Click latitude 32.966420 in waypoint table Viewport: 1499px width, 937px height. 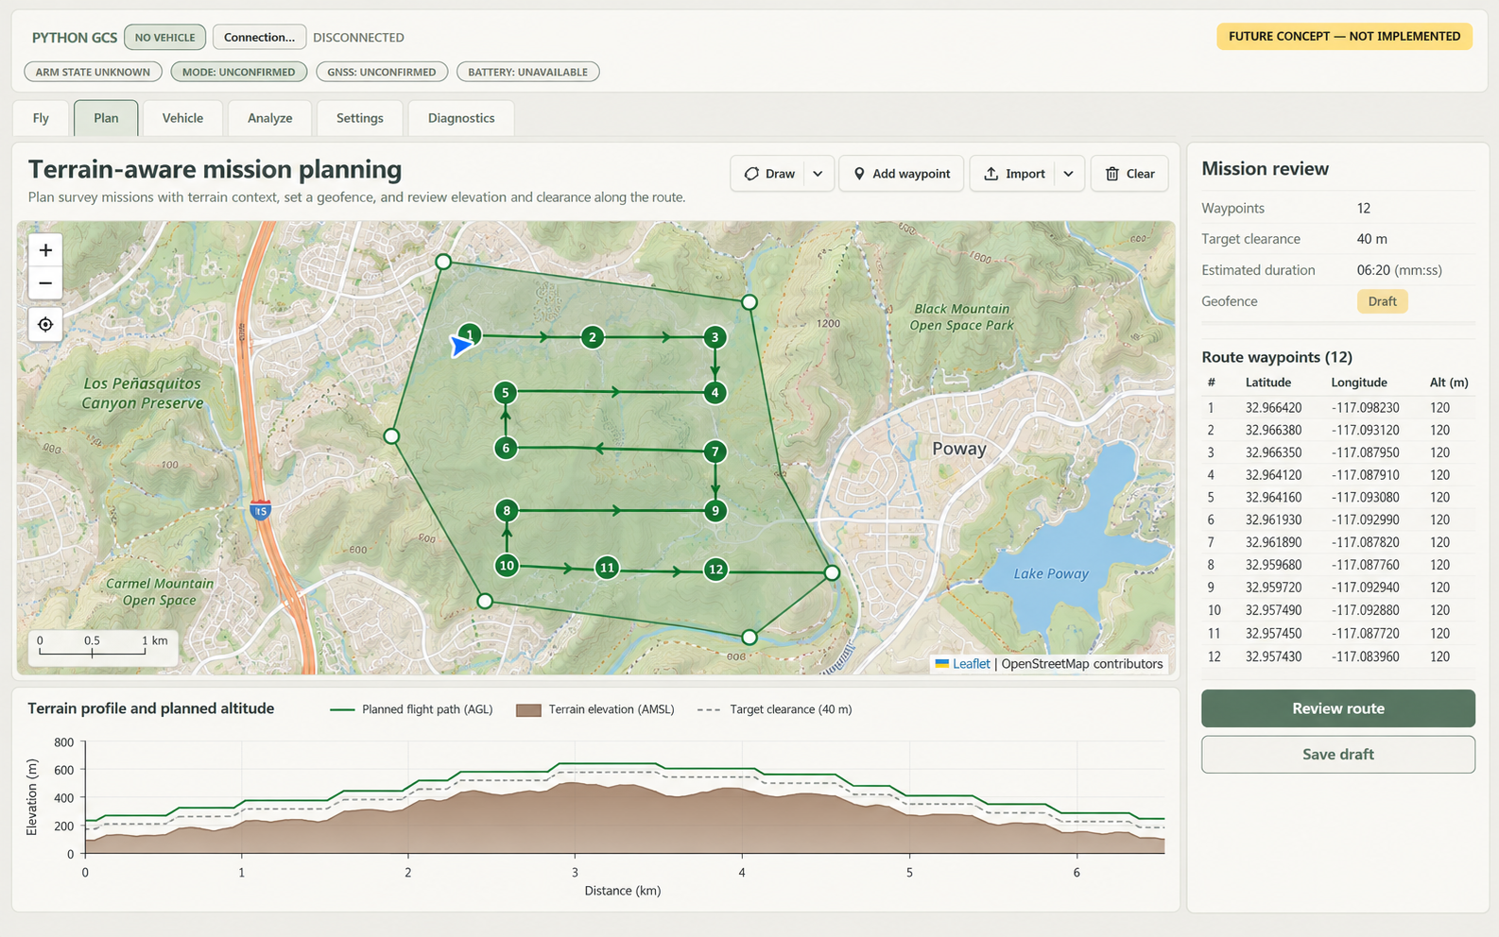click(x=1273, y=408)
